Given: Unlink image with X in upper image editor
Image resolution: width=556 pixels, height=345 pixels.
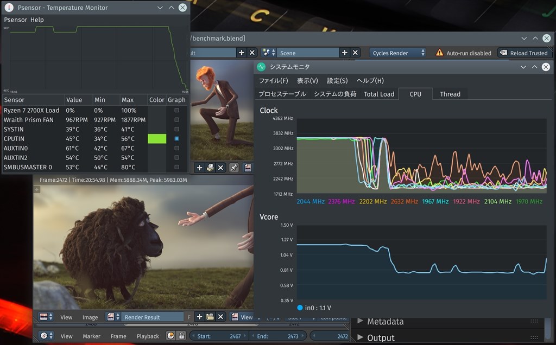Looking at the screenshot, I should point(220,168).
